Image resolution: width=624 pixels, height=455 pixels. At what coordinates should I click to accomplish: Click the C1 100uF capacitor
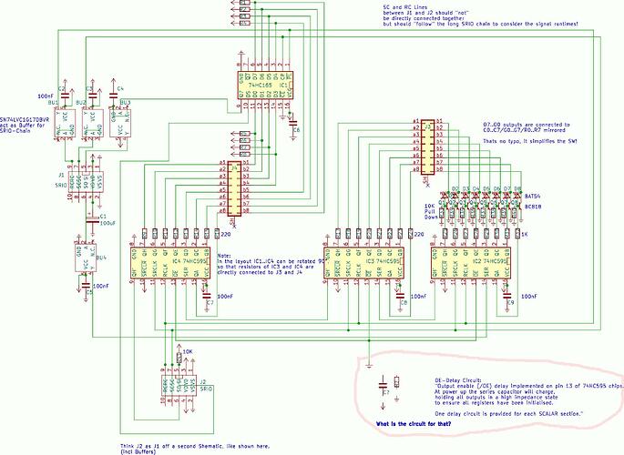coord(92,219)
